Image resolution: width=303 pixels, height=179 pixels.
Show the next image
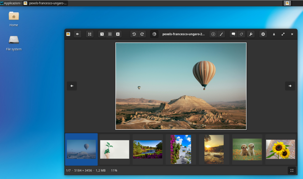coord(290,86)
